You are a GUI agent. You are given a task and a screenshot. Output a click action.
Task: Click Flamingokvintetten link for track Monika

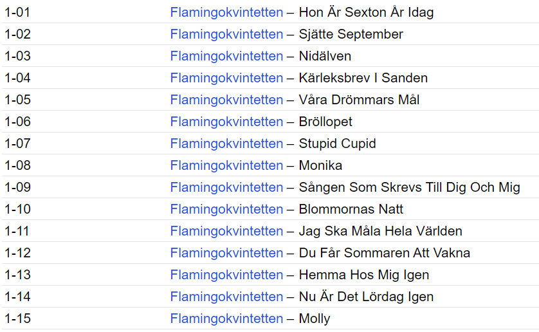pyautogui.click(x=226, y=165)
